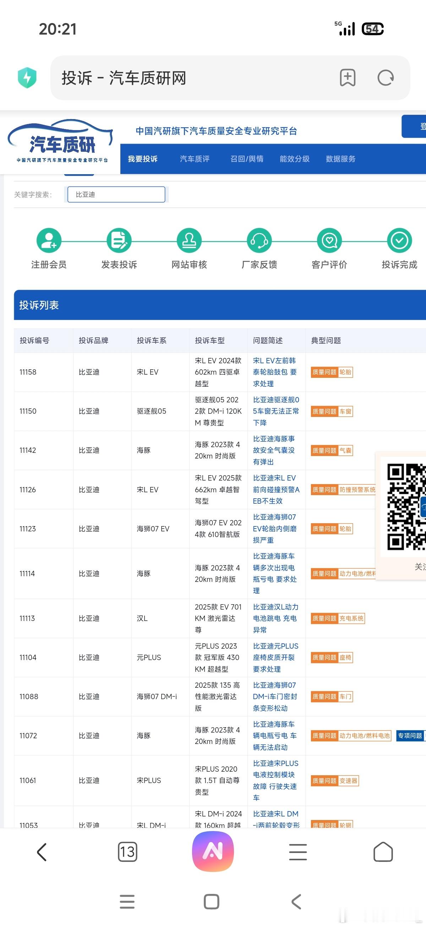Click the 车窗 tag in row 11150
Image resolution: width=426 pixels, height=927 pixels.
tap(345, 411)
